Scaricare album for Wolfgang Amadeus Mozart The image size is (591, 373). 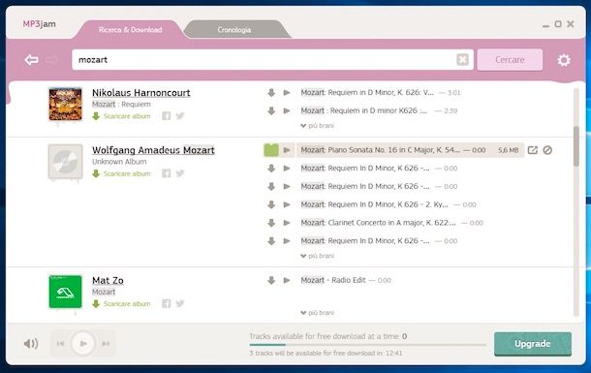coord(121,173)
